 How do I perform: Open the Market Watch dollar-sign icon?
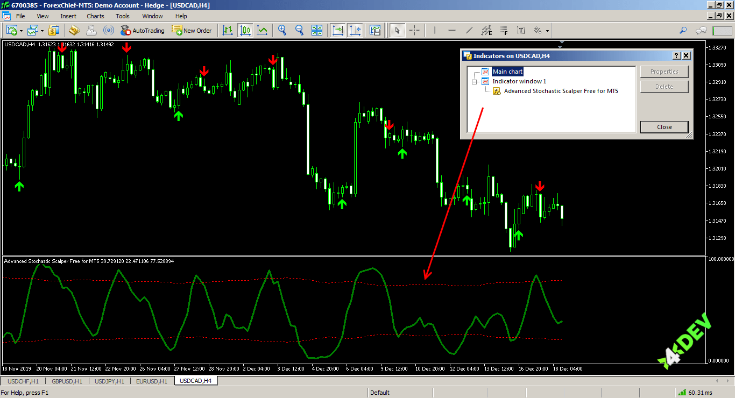pos(54,30)
